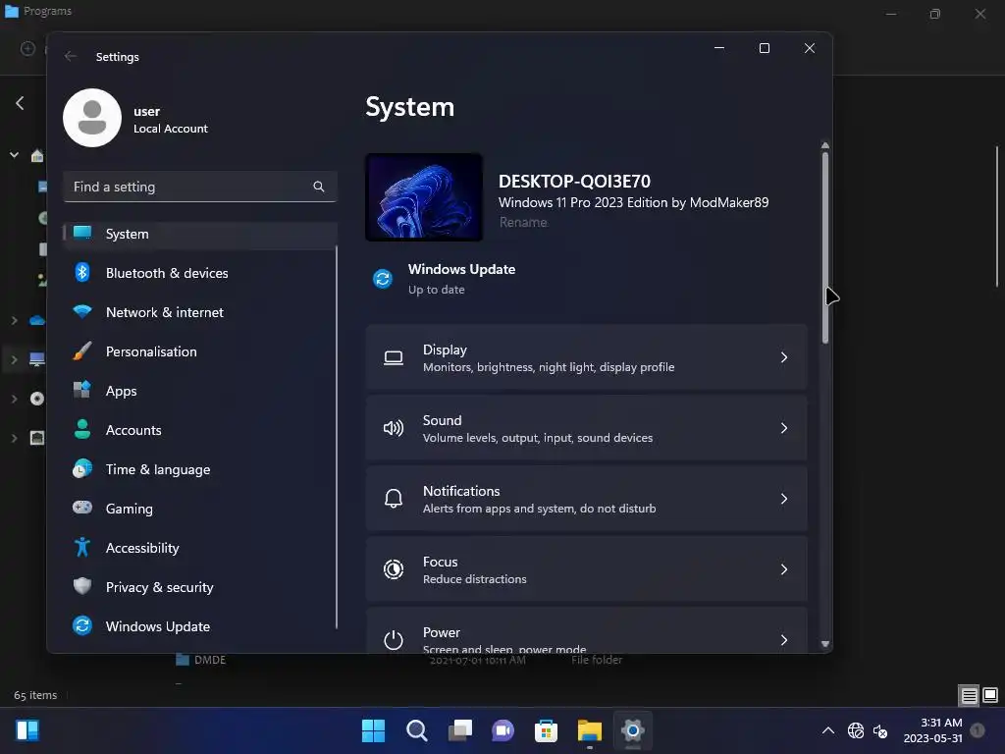Click the Display monitor icon
Screen dimensions: 1005x754
click(x=394, y=357)
